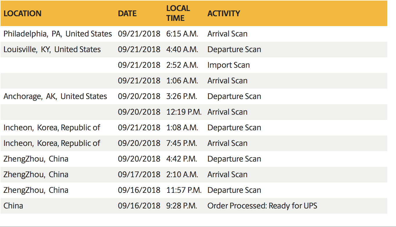Select Order Processed: Ready for UPS
Screen dimensions: 396x227
pyautogui.click(x=262, y=206)
